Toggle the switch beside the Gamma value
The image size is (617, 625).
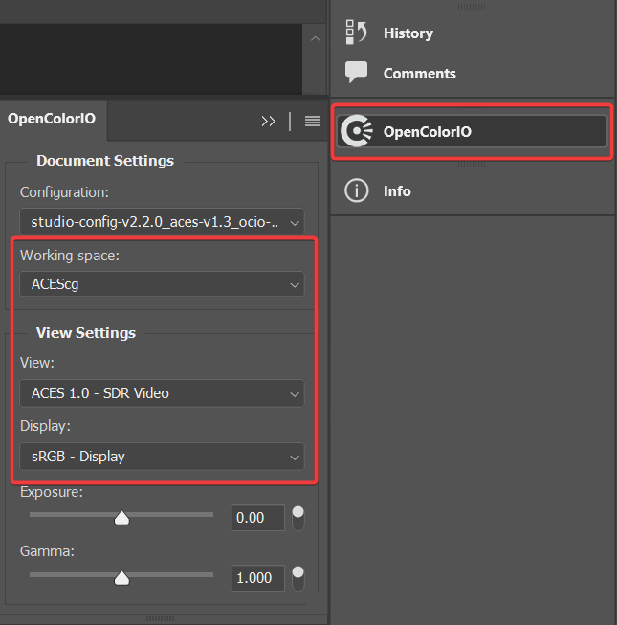(x=298, y=577)
